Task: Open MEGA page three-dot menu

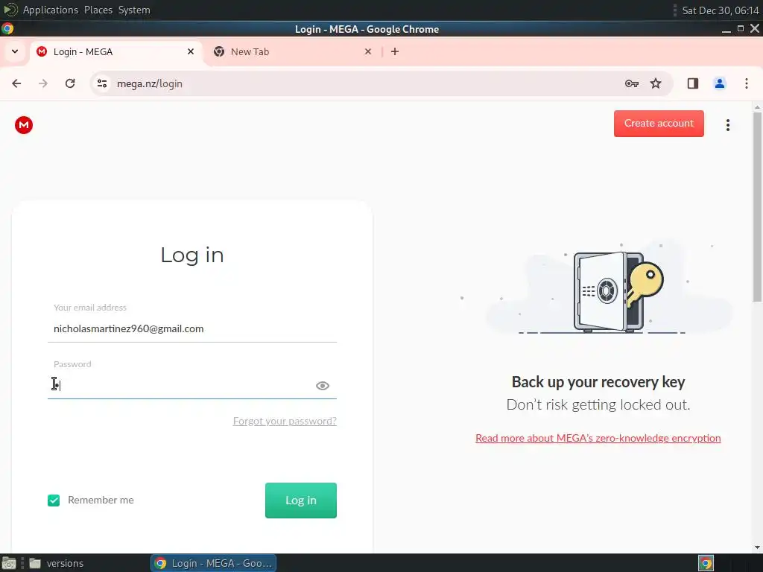Action: 727,125
